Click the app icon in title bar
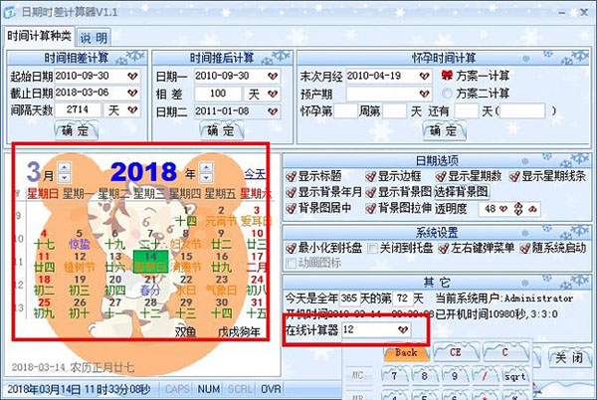 (x=10, y=12)
